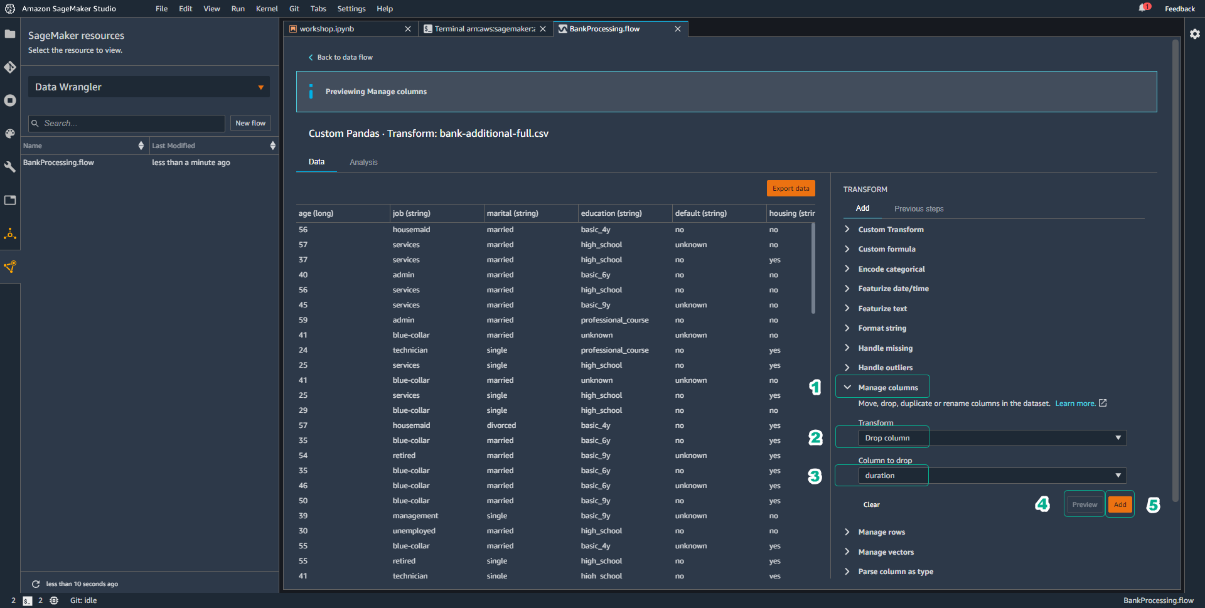Click the kernel settings icon in status bar
The image size is (1205, 608).
click(x=54, y=600)
